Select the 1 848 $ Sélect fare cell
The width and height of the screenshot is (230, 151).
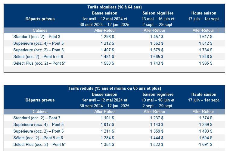[x=205, y=56]
